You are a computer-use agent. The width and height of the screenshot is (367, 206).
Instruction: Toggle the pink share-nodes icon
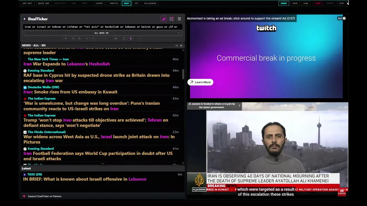[130, 39]
